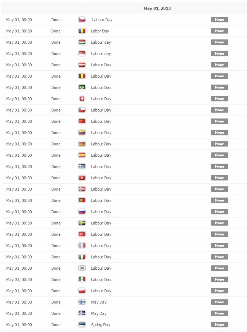
Task: Click the Mexican flag icon
Action: (82, 280)
